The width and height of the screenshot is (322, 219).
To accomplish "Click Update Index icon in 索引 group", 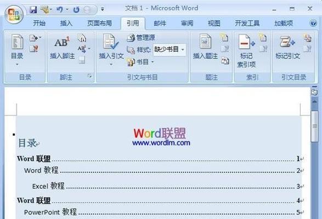I will point(263,49).
